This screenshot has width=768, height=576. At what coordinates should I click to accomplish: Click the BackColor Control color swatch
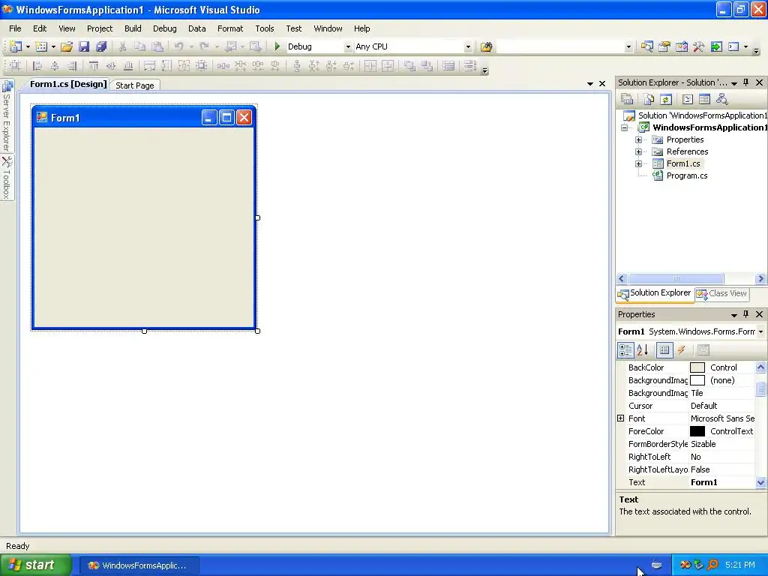click(697, 367)
